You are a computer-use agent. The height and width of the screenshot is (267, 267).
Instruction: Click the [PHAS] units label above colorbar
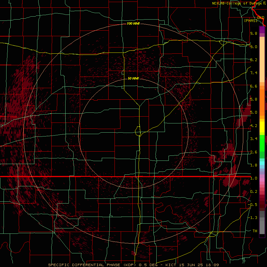(x=251, y=20)
